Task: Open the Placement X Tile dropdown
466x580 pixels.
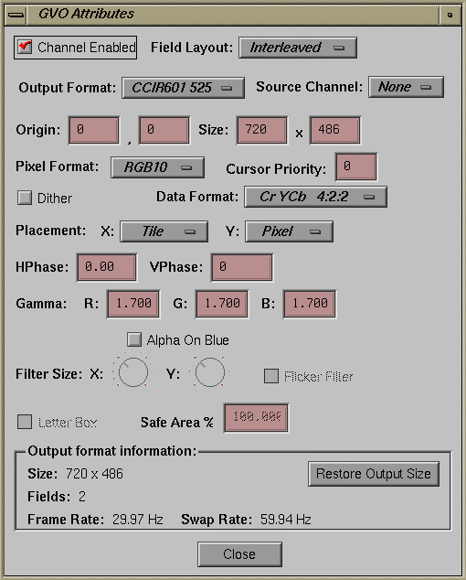Action: (164, 231)
